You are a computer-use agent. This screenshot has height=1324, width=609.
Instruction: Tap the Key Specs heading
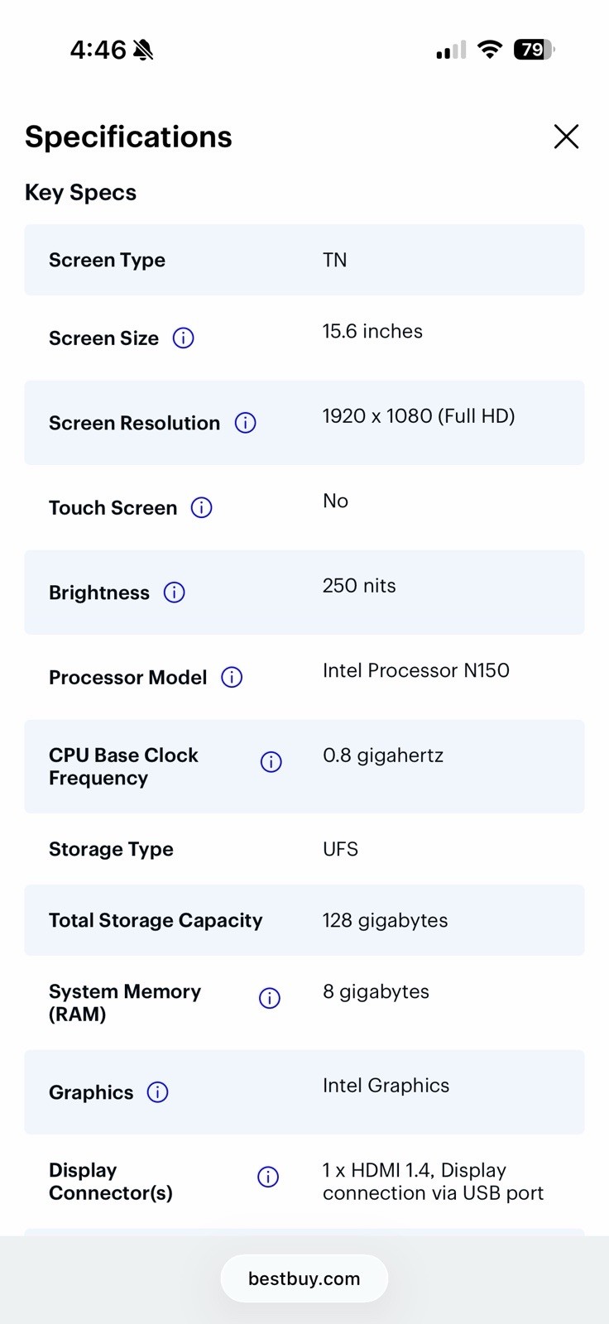click(x=80, y=193)
